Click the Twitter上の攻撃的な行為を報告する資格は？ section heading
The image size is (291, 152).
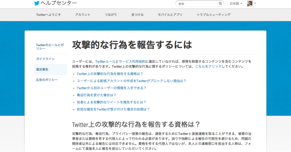[x=136, y=124]
